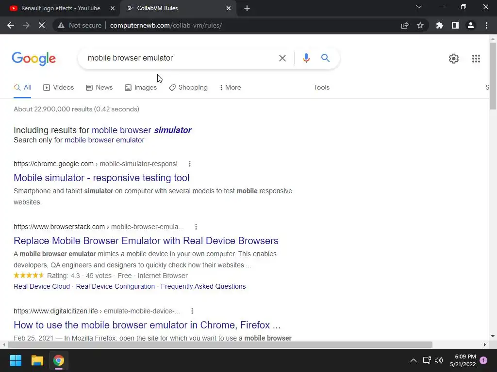Switch to Renault logo effects YouTube tab
This screenshot has height=372, width=497.
coord(60,8)
